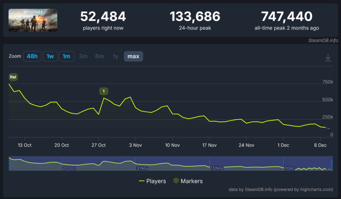Image resolution: width=341 pixels, height=199 pixels.
Task: Click the 20 Oct axis label on main chart
Action: pos(61,145)
